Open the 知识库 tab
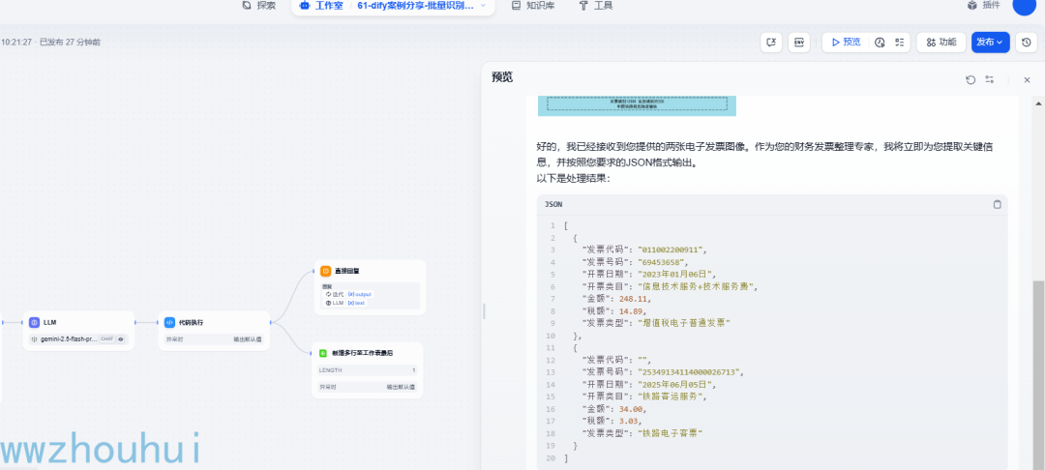This screenshot has height=470, width=1045. [532, 6]
